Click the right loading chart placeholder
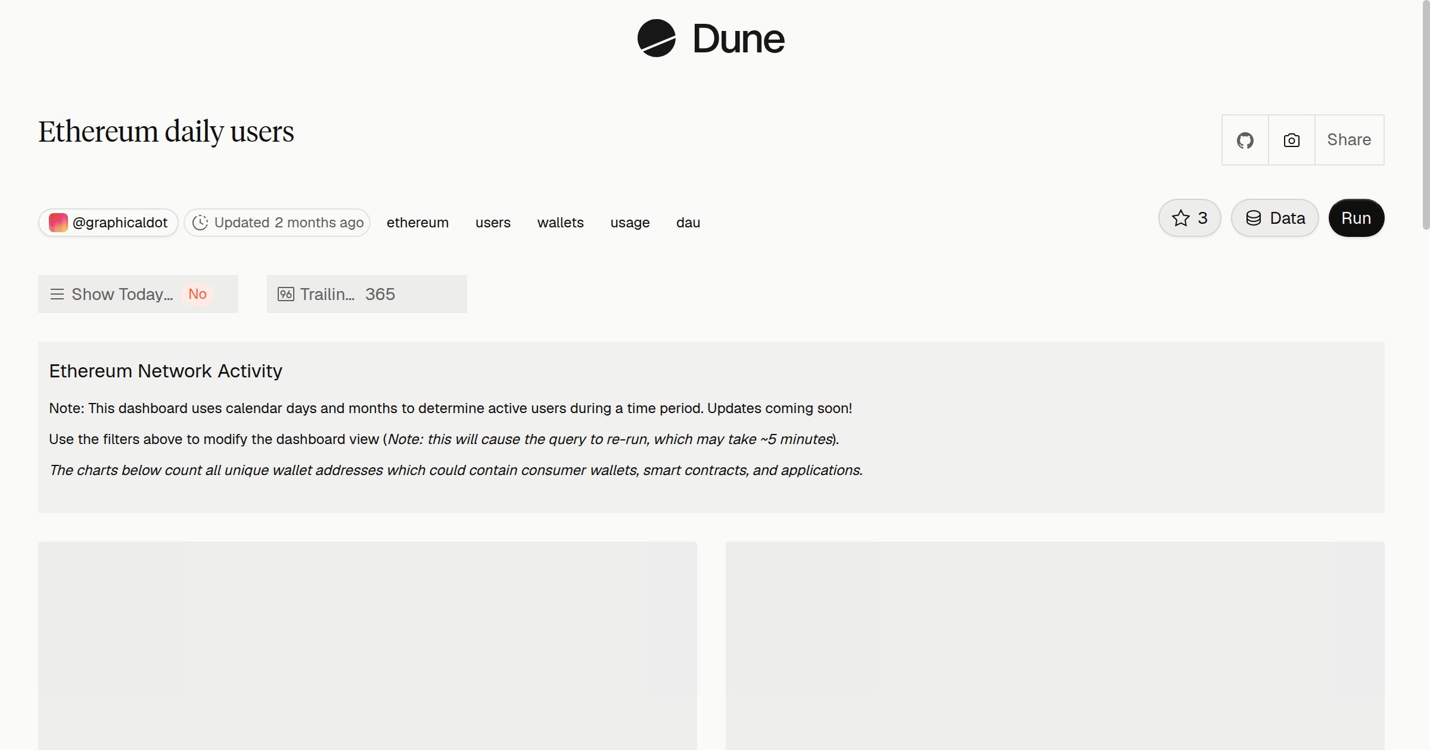The height and width of the screenshot is (750, 1430). click(x=1055, y=646)
